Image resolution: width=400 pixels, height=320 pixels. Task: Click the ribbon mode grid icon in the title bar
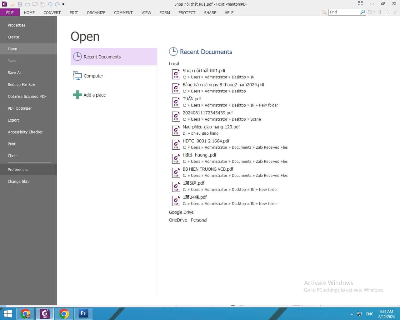click(360, 3)
